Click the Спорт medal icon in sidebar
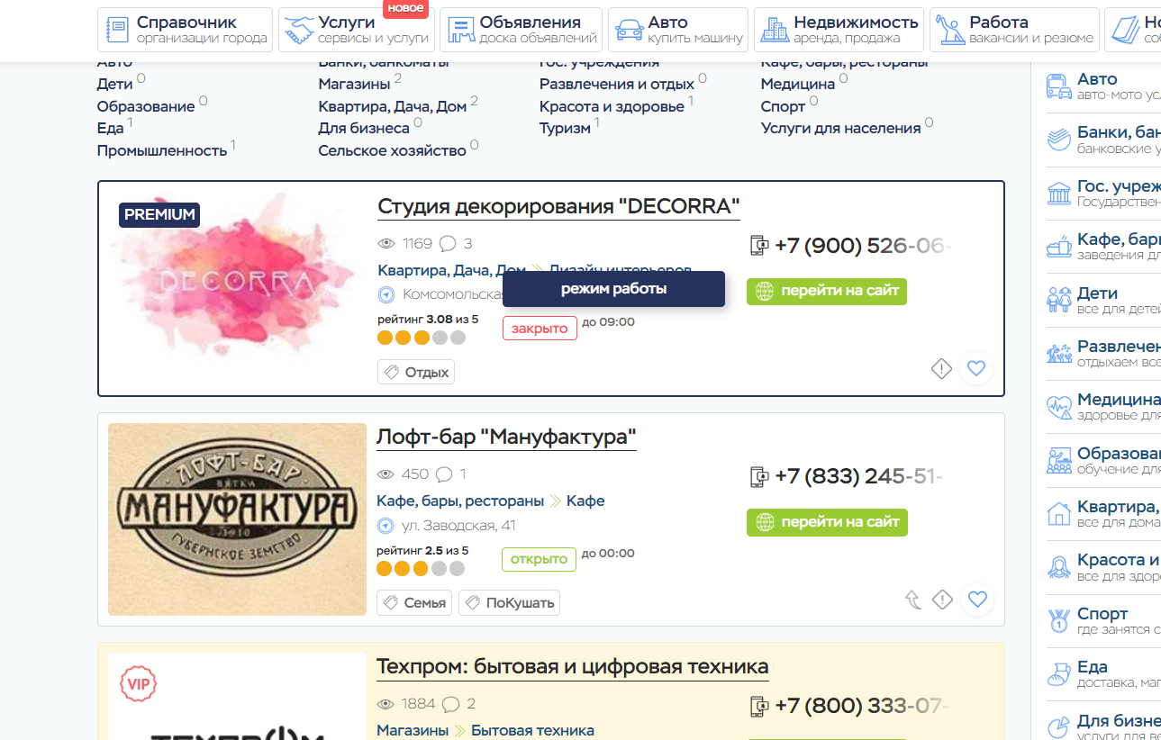Screen dimensions: 1161x740 pyautogui.click(x=1059, y=621)
